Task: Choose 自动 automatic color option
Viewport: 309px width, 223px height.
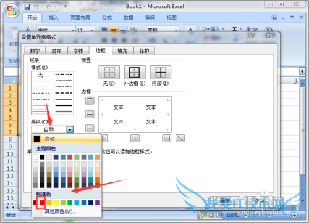Action: (x=66, y=139)
